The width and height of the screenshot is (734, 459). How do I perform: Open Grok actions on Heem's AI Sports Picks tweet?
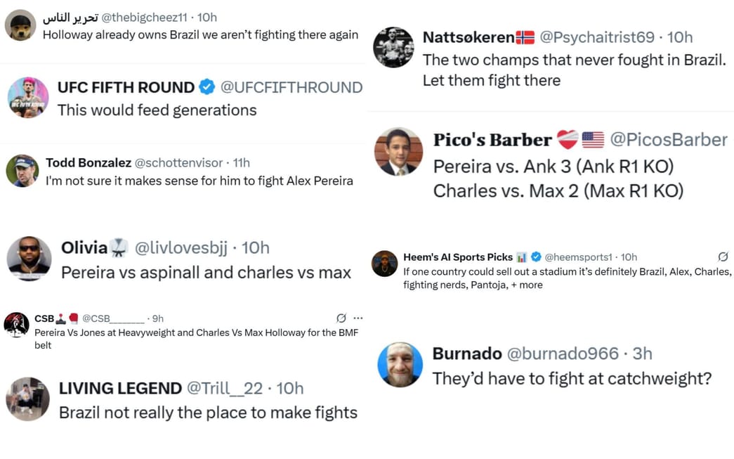coord(723,257)
